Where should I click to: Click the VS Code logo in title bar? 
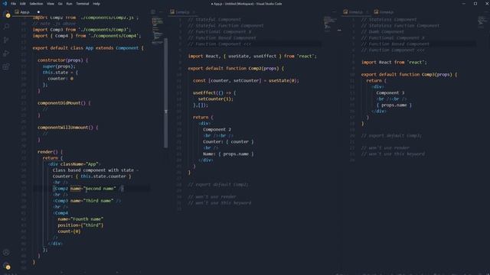pos(5,4)
